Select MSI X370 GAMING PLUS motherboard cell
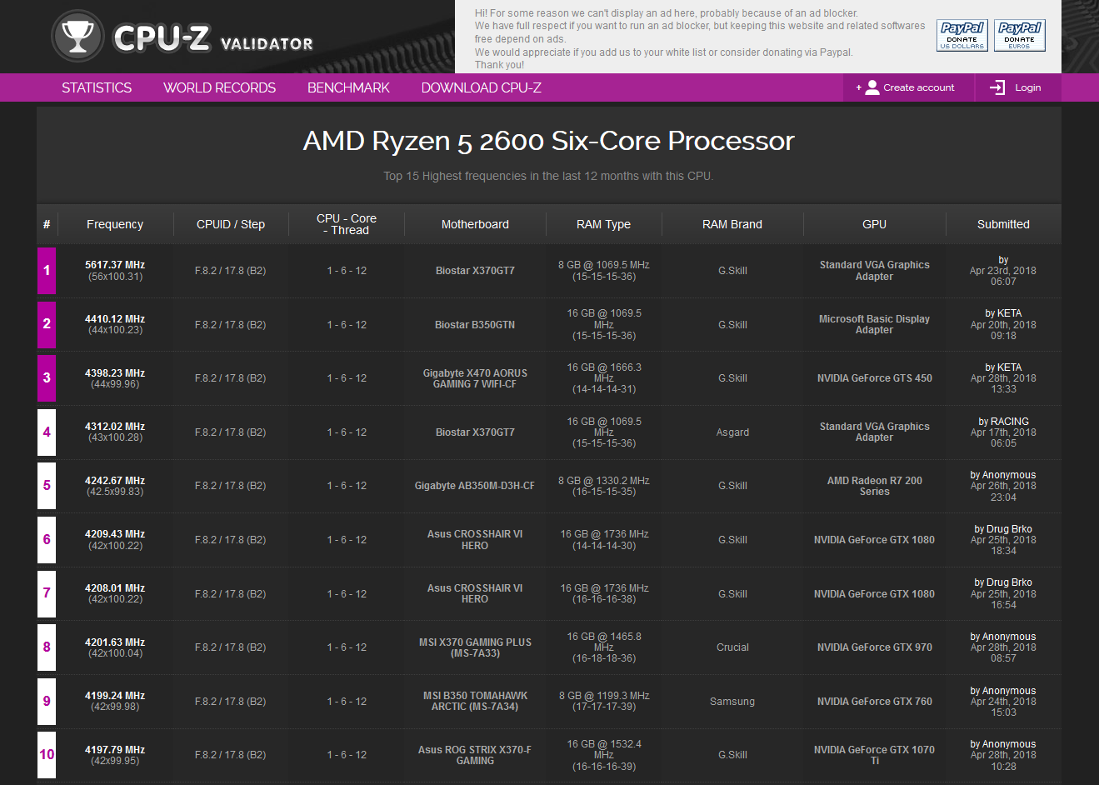Viewport: 1099px width, 785px height. (475, 647)
